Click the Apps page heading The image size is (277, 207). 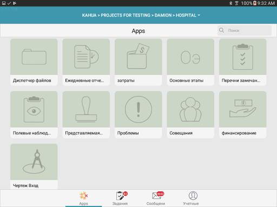tap(138, 31)
